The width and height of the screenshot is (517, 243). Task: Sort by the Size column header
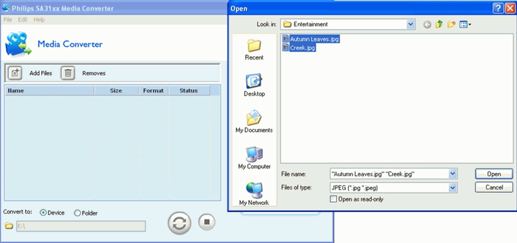(116, 90)
